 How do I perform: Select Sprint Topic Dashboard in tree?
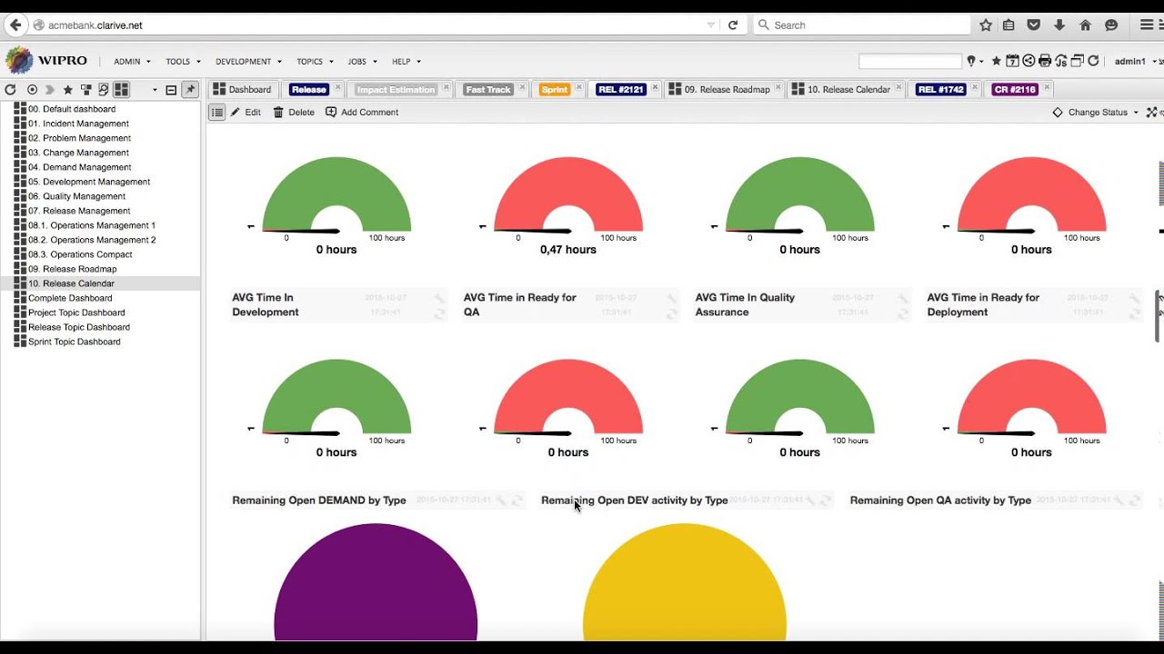(74, 342)
